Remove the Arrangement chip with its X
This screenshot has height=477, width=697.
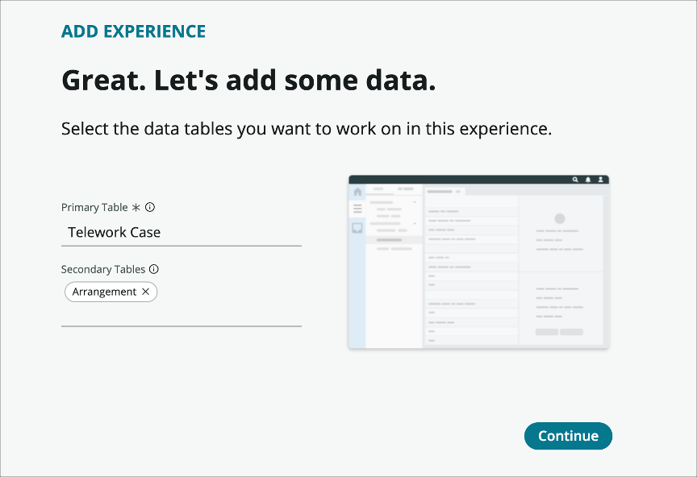point(146,292)
